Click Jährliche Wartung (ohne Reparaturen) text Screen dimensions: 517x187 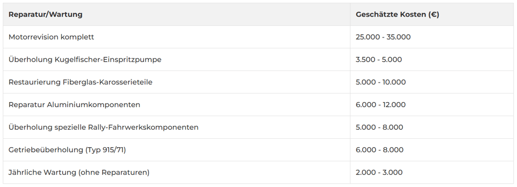click(x=79, y=172)
